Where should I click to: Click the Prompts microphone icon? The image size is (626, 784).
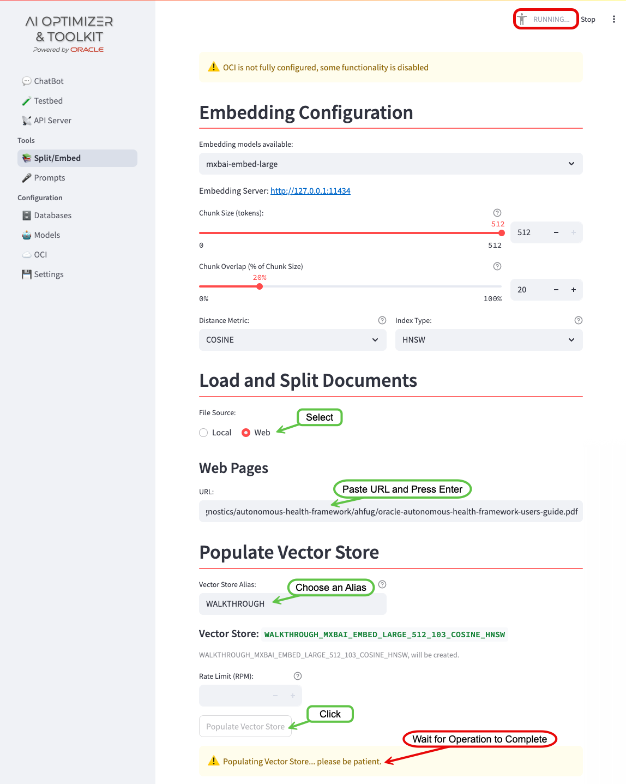(26, 178)
